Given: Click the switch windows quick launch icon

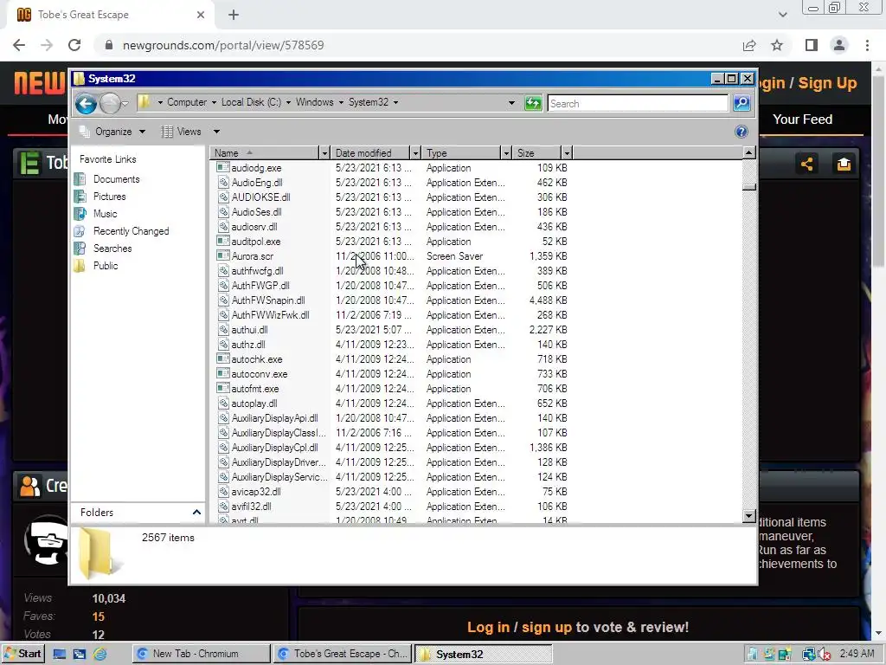Looking at the screenshot, I should [80, 655].
